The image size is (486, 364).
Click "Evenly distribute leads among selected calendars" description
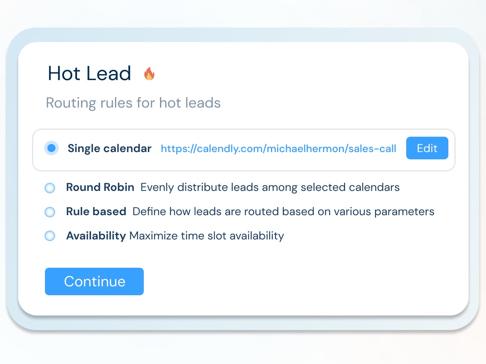[270, 188]
